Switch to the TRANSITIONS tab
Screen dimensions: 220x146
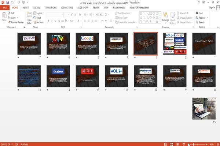point(51,8)
